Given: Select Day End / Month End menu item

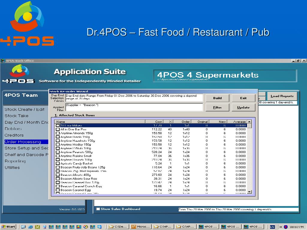Looking at the screenshot, I should 26,122.
